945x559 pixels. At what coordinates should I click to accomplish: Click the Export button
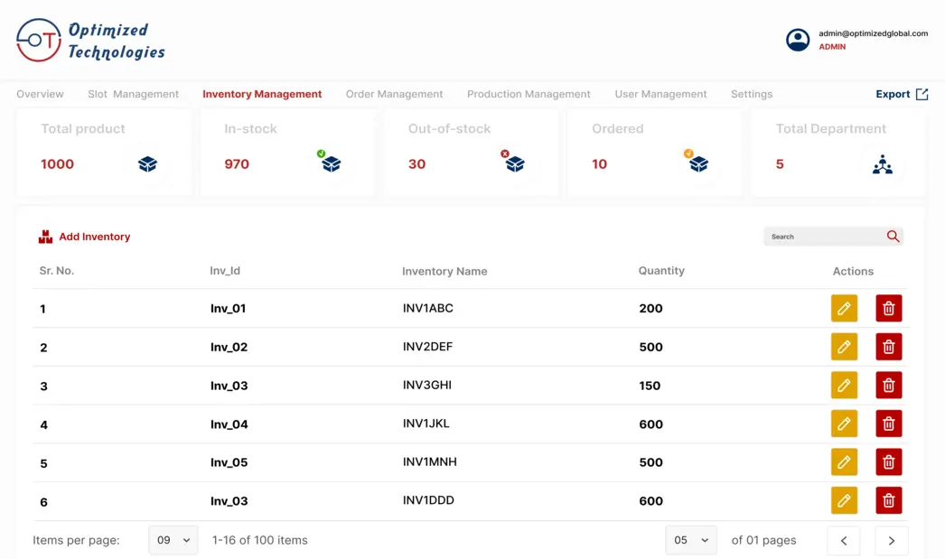(901, 93)
